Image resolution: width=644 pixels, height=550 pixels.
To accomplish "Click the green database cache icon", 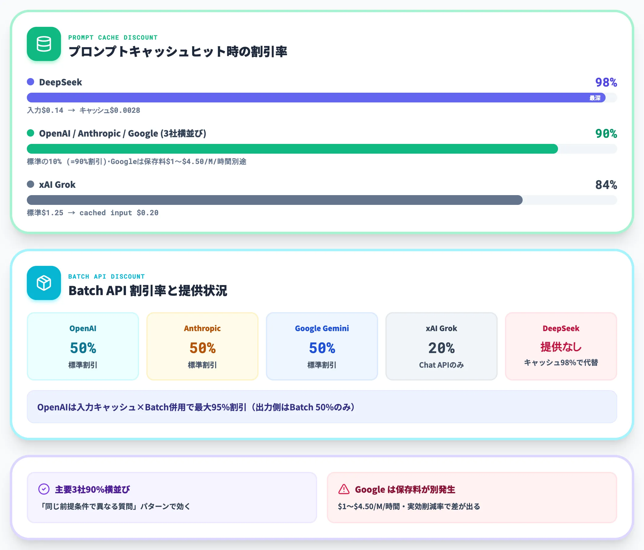I will tap(44, 44).
